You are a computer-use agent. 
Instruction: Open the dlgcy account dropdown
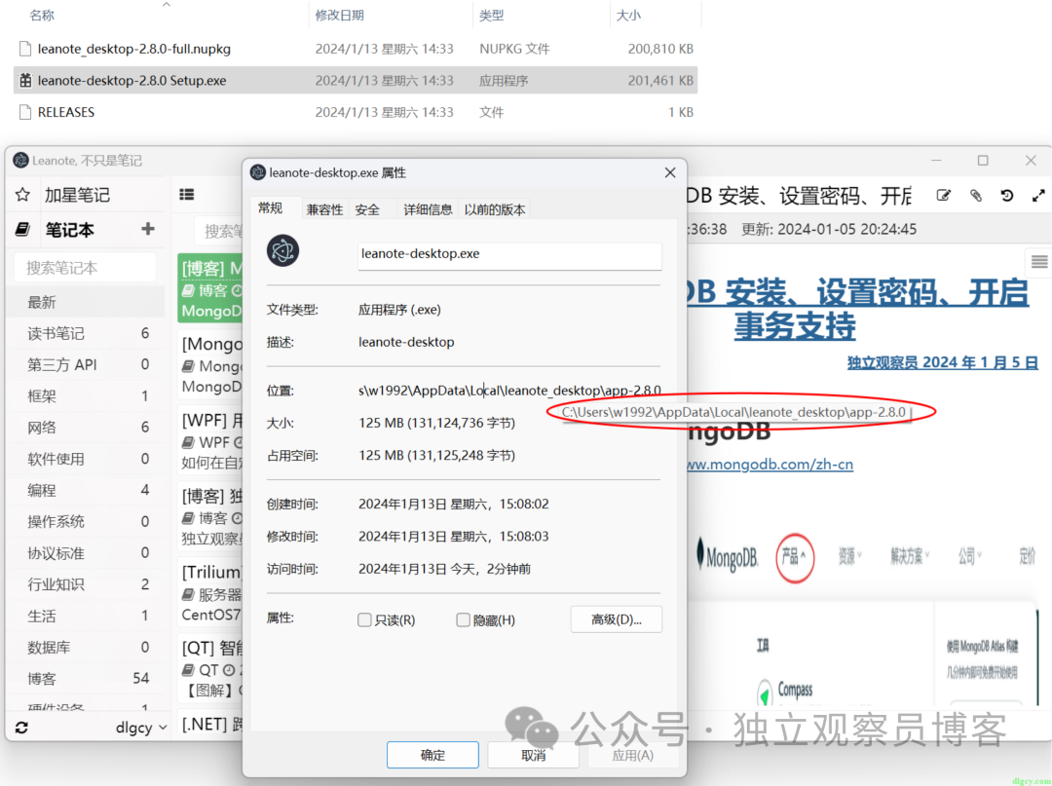(x=141, y=728)
